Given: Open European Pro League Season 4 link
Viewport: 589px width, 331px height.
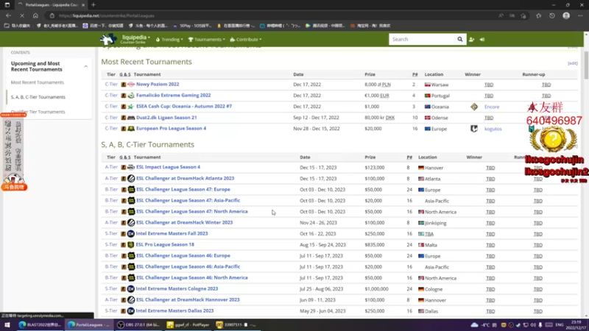Looking at the screenshot, I should pos(172,128).
